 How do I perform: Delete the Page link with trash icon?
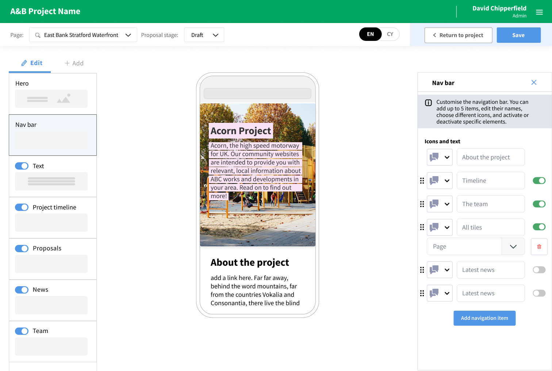point(539,247)
